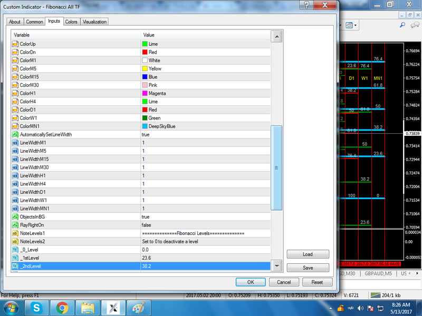
Task: Click the ColorUp variable icon
Action: click(15, 44)
